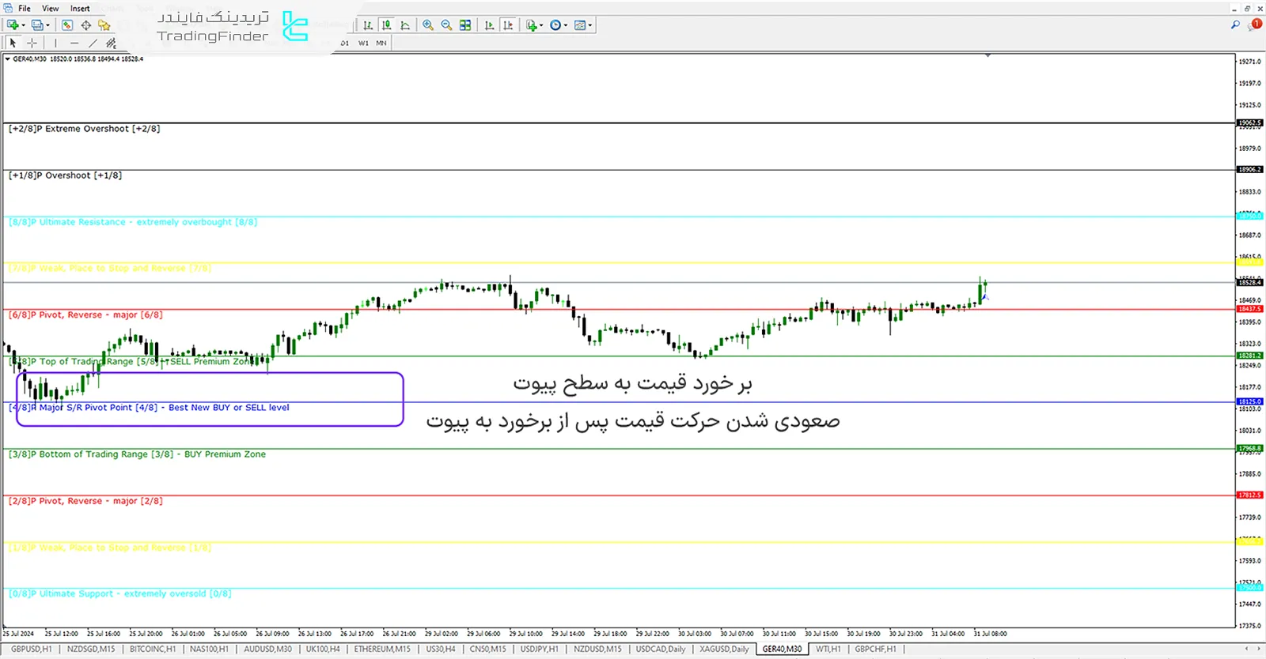Switch to the NZDSGD,M15 chart tab
Viewport: 1266px width, 659px height.
point(91,650)
